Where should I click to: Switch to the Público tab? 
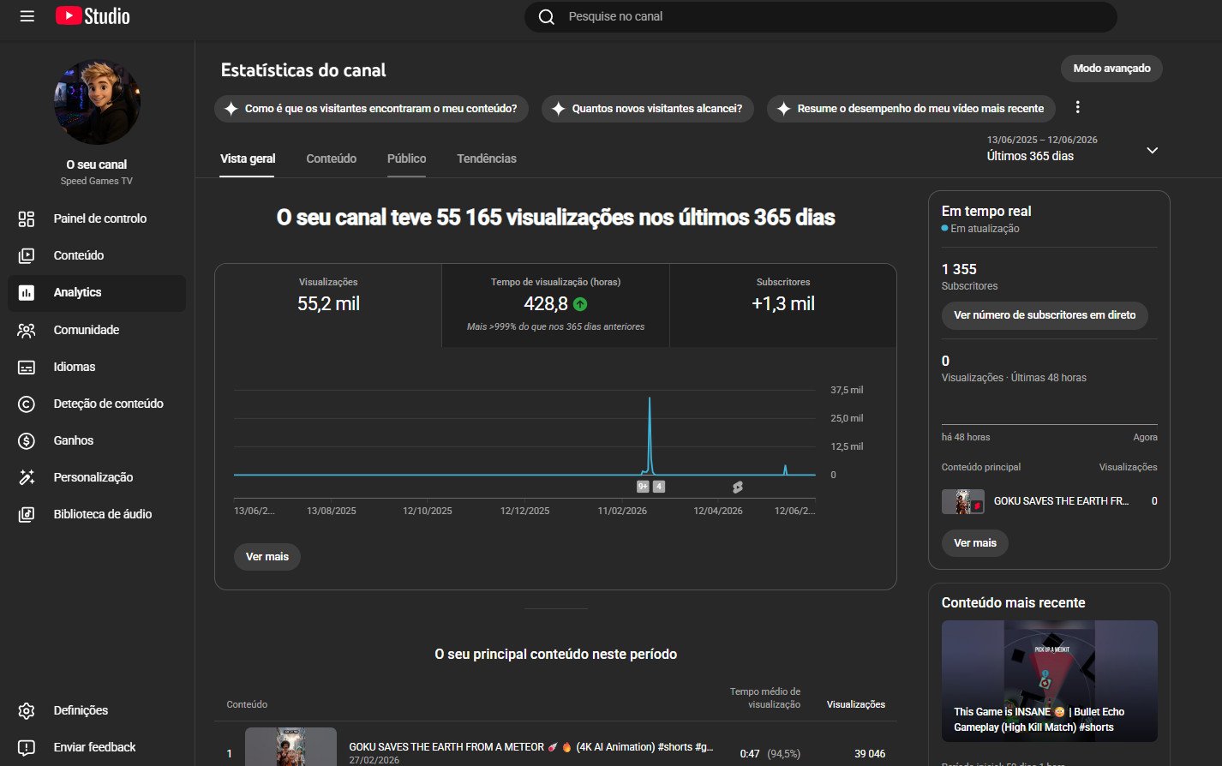point(406,159)
